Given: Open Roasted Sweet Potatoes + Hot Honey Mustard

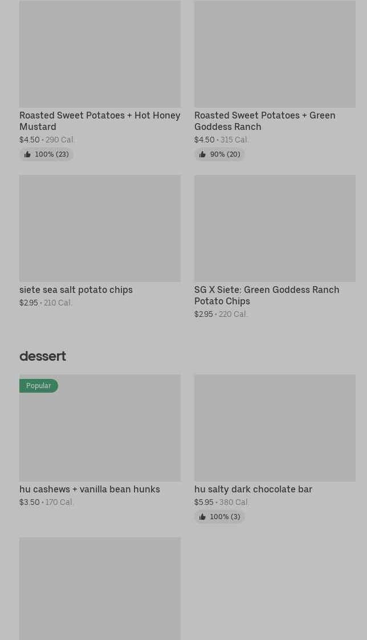Looking at the screenshot, I should [100, 121].
